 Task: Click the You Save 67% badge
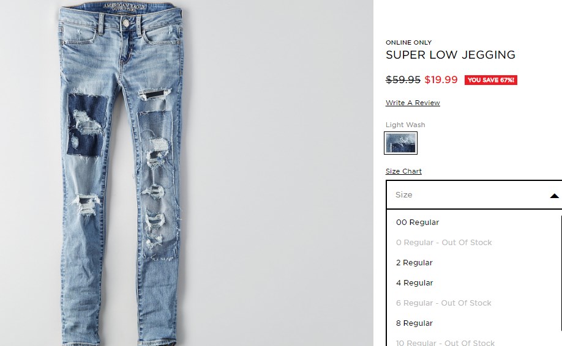click(x=490, y=80)
